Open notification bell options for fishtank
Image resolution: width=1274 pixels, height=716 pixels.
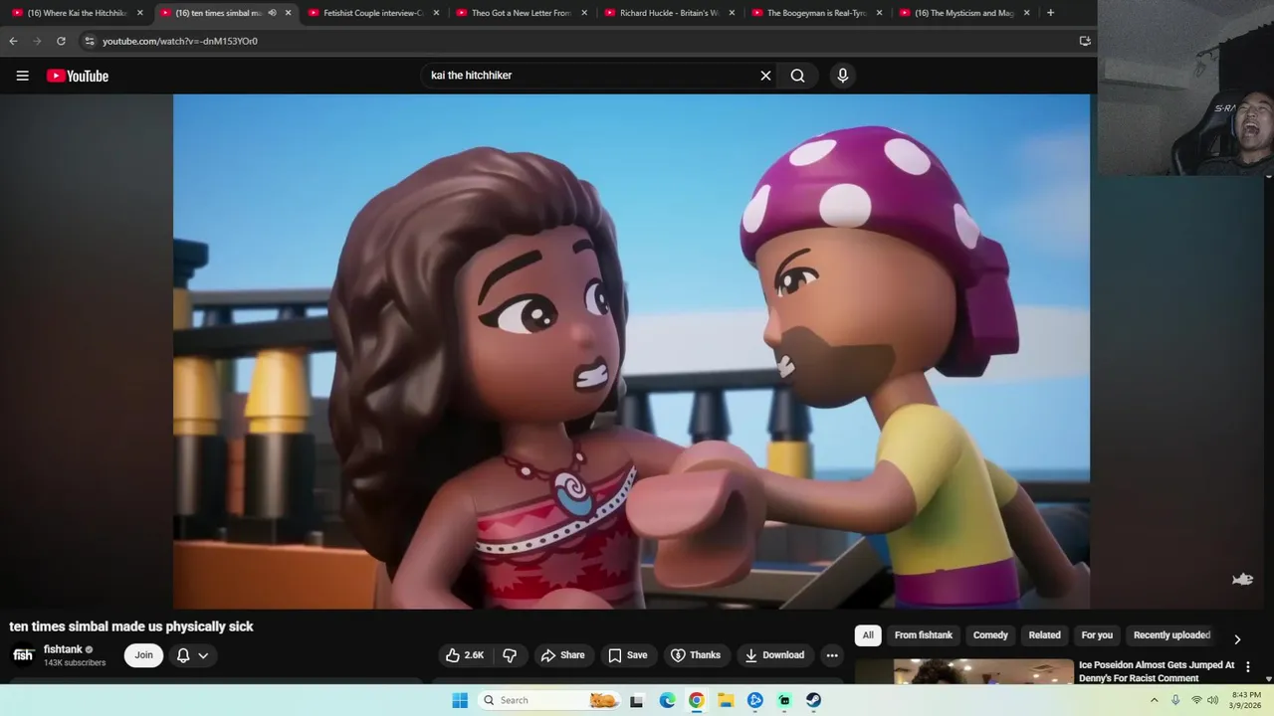click(x=192, y=655)
